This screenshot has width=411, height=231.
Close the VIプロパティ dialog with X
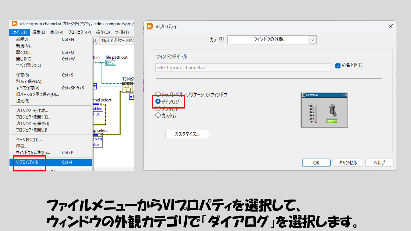[390, 26]
